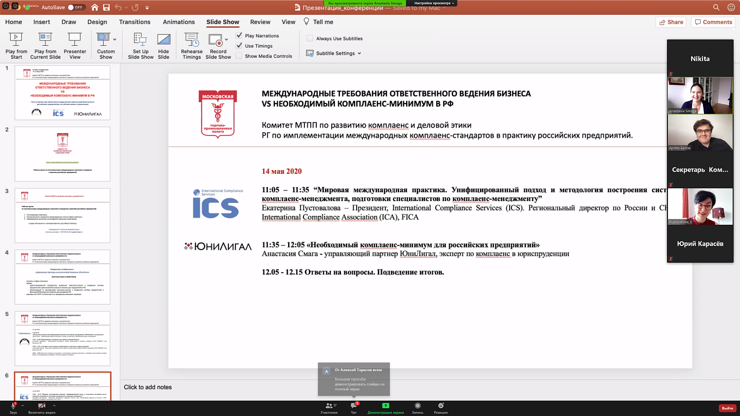Open the Zoom Чат chat icon
This screenshot has width=740, height=416.
click(x=354, y=406)
